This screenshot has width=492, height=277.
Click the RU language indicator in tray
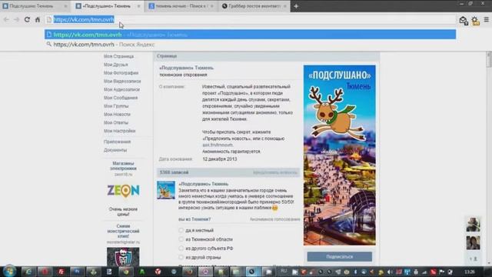[x=284, y=271]
